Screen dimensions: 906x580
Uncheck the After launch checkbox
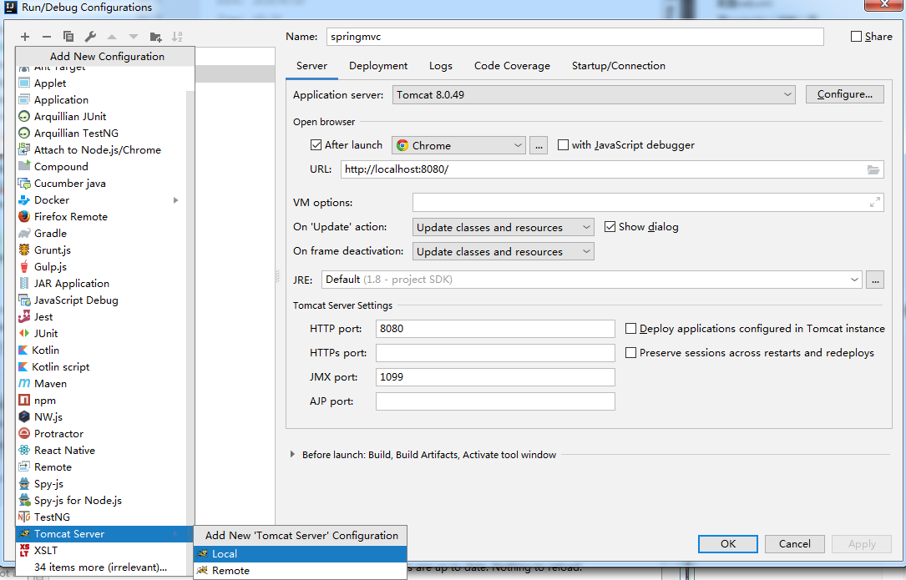(316, 145)
